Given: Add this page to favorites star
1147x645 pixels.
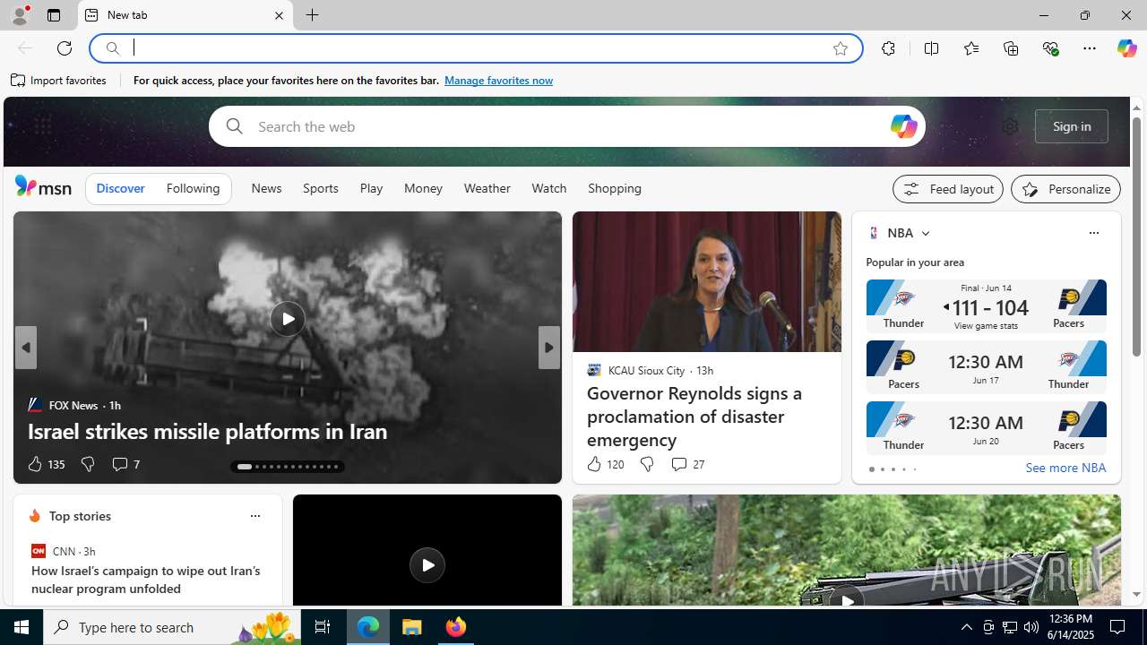Looking at the screenshot, I should (841, 48).
